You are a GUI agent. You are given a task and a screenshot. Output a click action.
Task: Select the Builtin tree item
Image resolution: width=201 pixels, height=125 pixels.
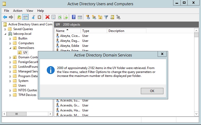[23, 38]
